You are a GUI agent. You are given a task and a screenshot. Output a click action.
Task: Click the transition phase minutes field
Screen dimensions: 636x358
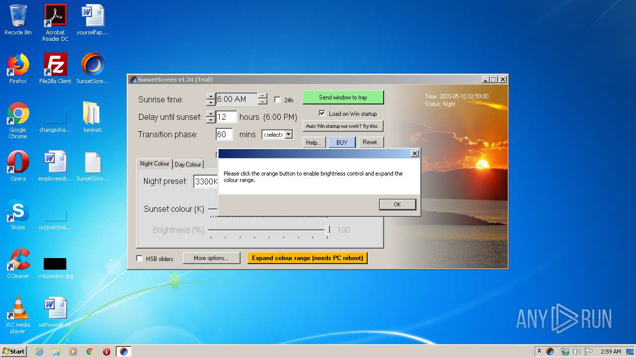(224, 135)
